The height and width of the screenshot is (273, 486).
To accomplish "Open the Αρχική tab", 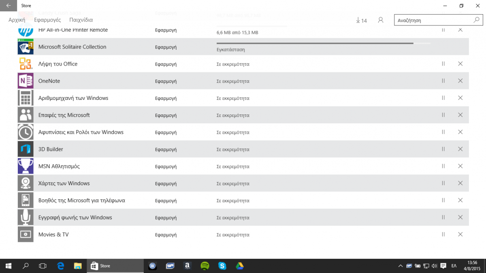I will (x=17, y=20).
